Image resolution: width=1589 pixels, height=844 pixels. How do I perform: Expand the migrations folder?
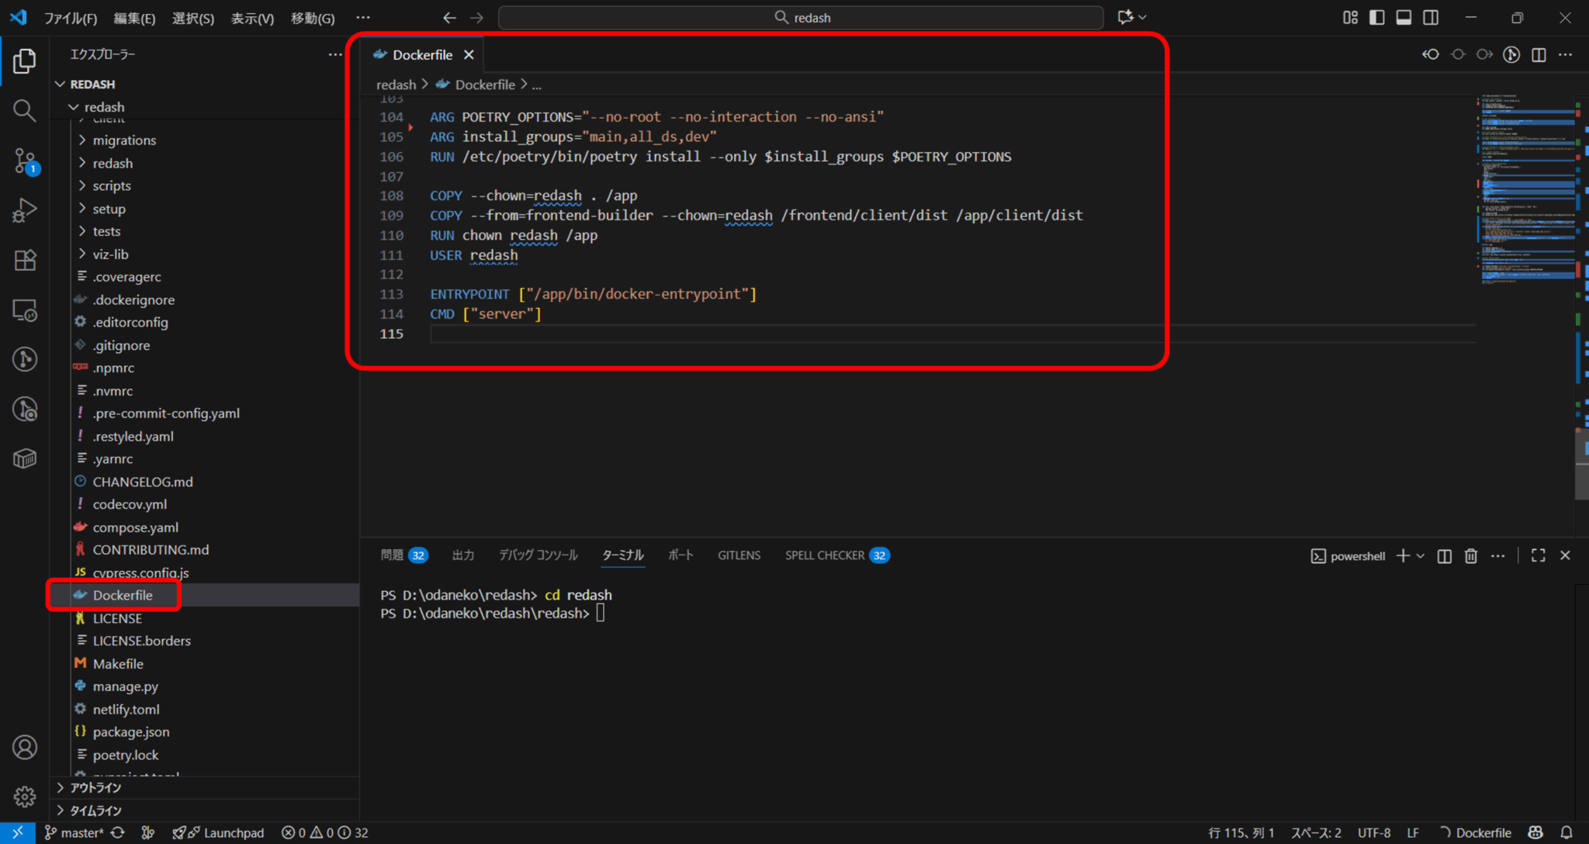124,140
